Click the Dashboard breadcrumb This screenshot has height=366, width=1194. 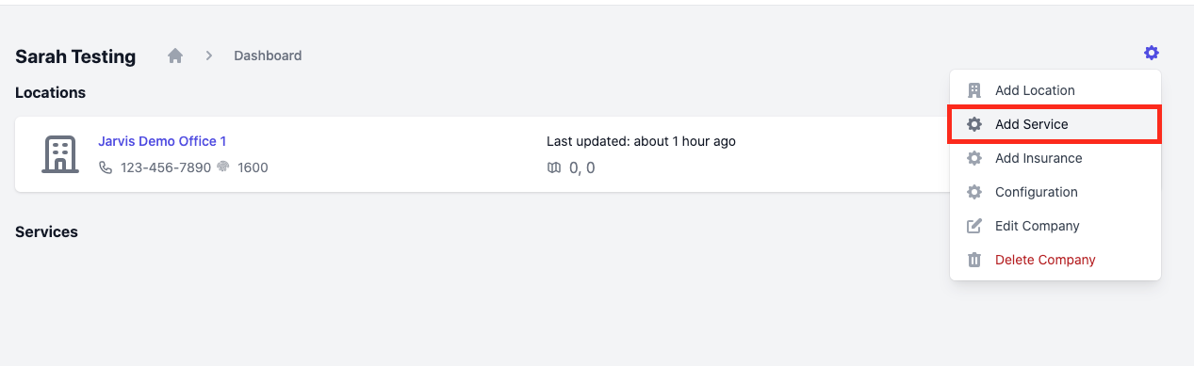(268, 56)
